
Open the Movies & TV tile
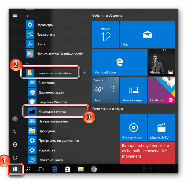[x=162, y=128]
